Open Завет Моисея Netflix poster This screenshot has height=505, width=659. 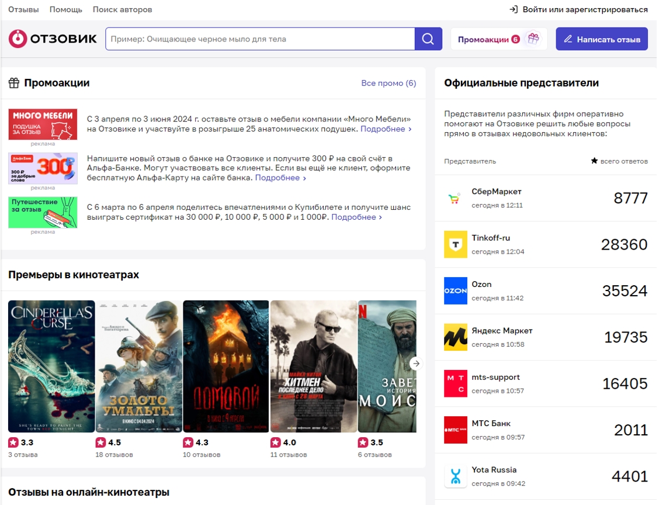click(387, 366)
